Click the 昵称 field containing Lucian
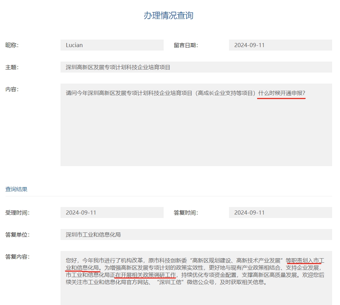The height and width of the screenshot is (305, 340). [112, 45]
